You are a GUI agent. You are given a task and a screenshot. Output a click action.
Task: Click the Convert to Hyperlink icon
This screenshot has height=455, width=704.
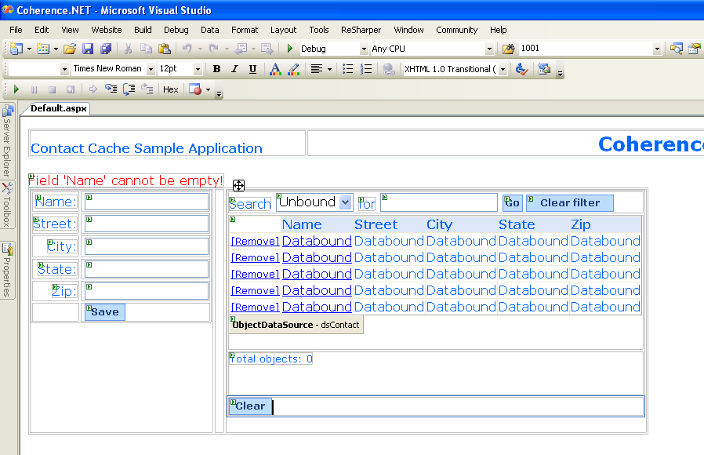coord(388,69)
